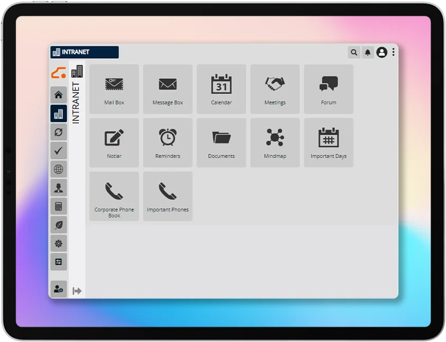Open Important Phones
The height and width of the screenshot is (342, 446).
click(x=167, y=195)
